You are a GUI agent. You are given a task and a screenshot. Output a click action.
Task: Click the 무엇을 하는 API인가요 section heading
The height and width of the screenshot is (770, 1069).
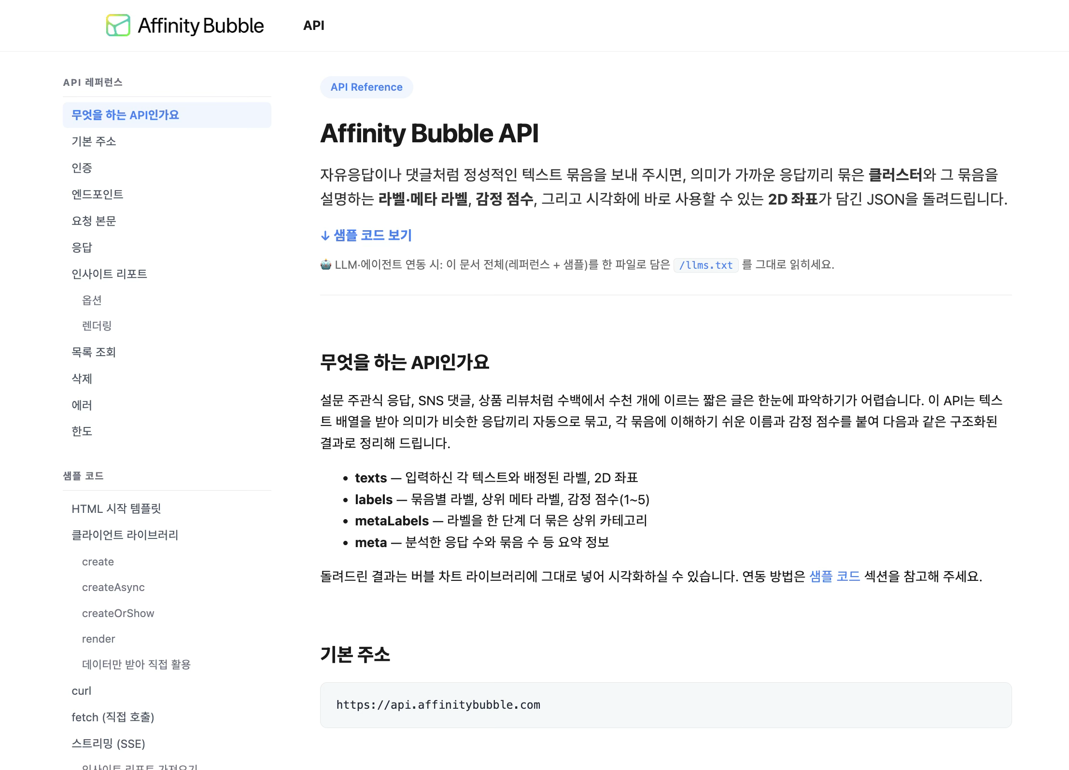tap(405, 362)
